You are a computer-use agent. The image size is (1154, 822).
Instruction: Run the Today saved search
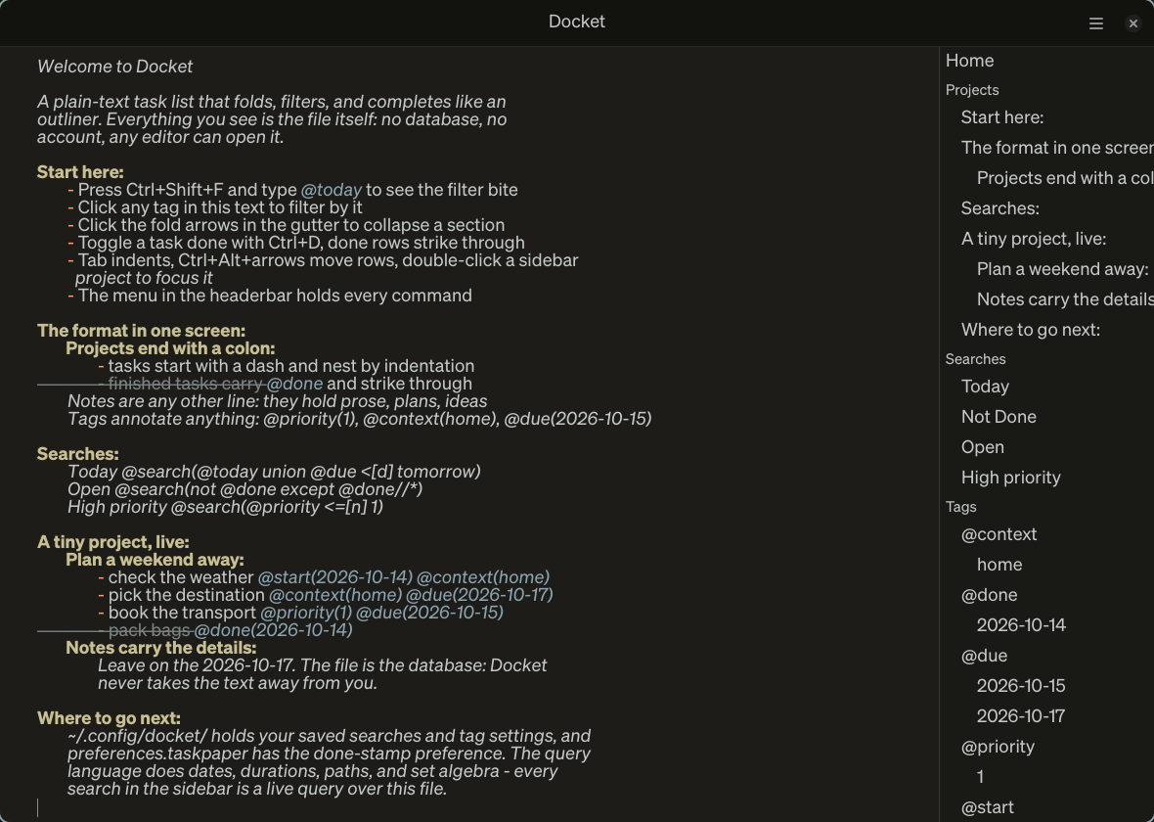pyautogui.click(x=985, y=386)
